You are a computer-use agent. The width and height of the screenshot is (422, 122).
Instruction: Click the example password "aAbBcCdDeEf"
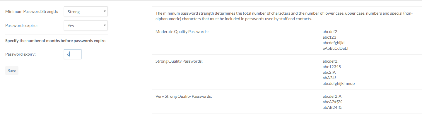pyautogui.click(x=335, y=48)
